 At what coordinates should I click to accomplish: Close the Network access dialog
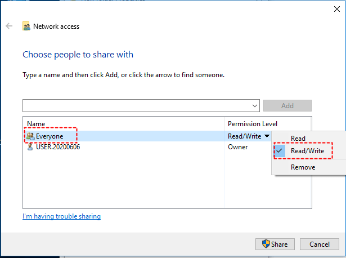(337, 9)
